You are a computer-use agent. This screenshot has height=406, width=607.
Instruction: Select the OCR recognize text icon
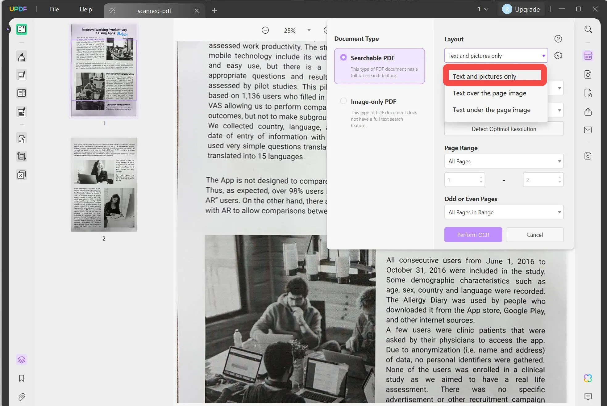tap(588, 55)
